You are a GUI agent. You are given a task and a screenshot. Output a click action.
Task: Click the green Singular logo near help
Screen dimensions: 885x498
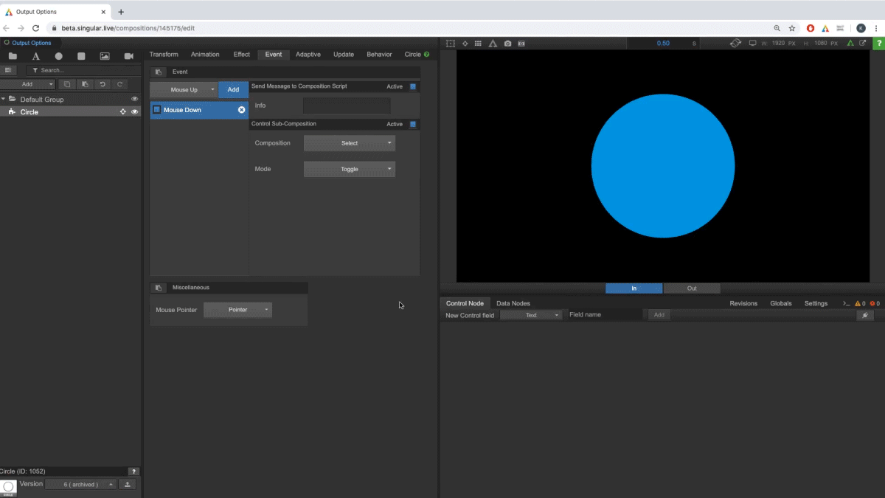(x=851, y=44)
